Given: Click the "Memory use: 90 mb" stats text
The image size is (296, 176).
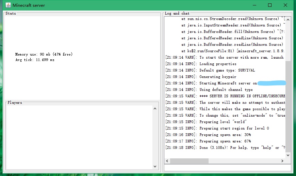Looking at the screenshot, I should coord(44,54).
